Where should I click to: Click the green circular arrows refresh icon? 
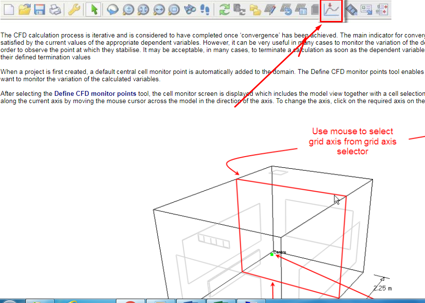tap(224, 10)
